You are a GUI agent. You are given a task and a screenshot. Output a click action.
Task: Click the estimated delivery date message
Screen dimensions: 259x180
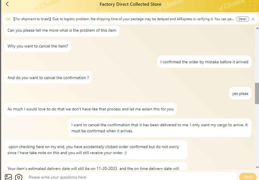96,166
